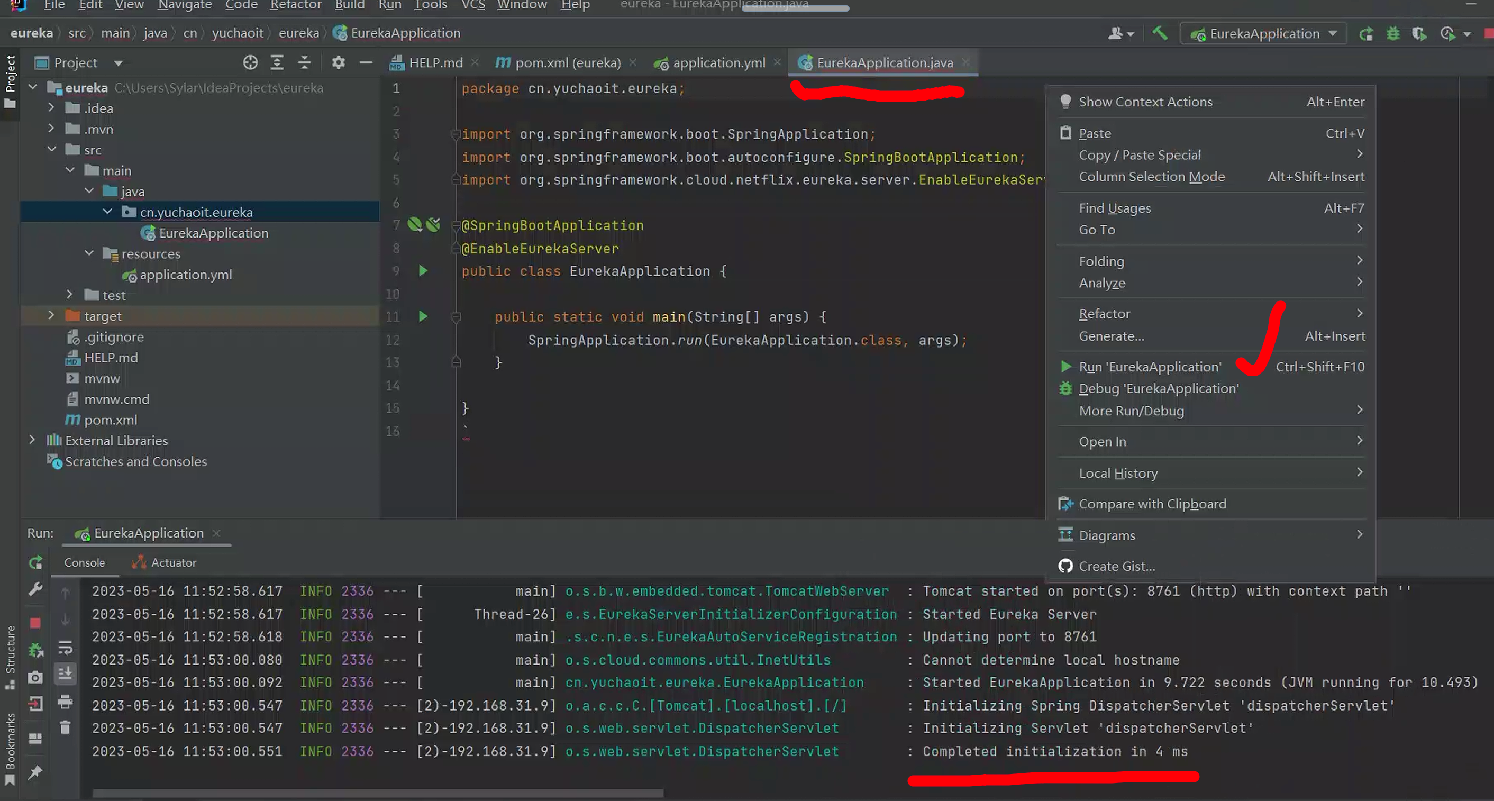This screenshot has height=801, width=1494.
Task: Collapse all in Project tree toolbar
Action: [305, 62]
